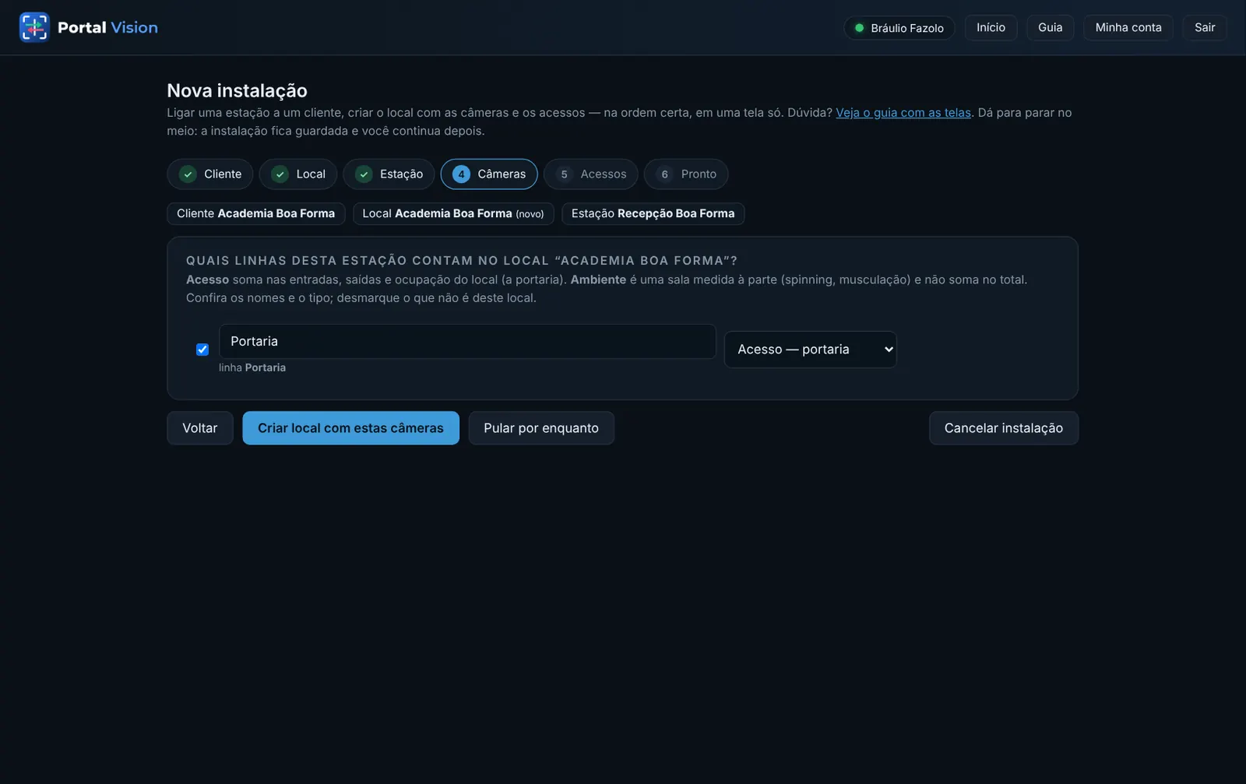Click the green status dot beside Bráulio Fazolo

(859, 28)
